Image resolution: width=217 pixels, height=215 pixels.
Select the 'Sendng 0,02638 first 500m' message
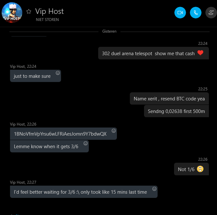coord(176,111)
